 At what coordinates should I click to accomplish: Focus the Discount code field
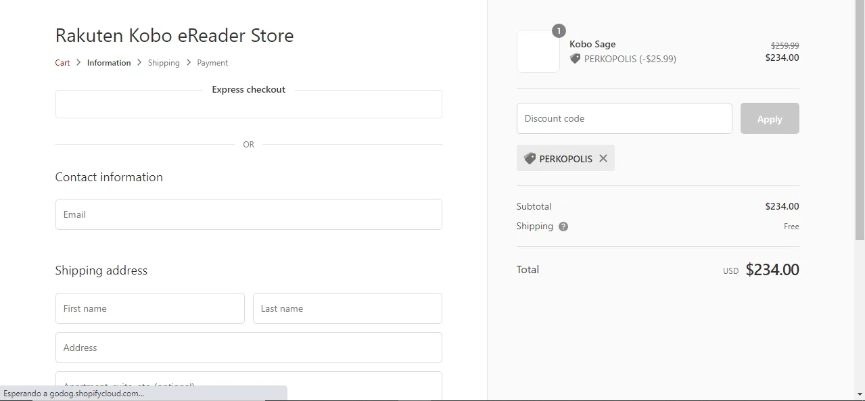(x=624, y=118)
